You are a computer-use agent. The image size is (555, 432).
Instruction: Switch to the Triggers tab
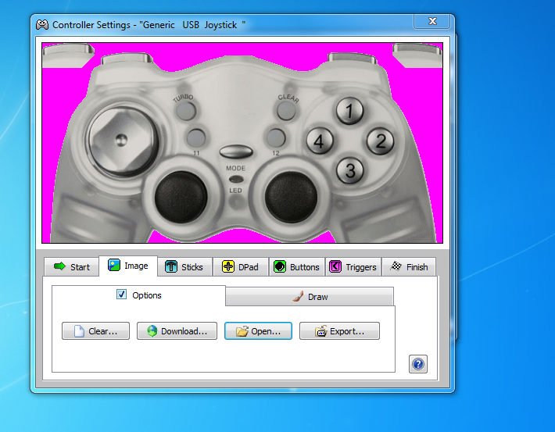coord(353,266)
